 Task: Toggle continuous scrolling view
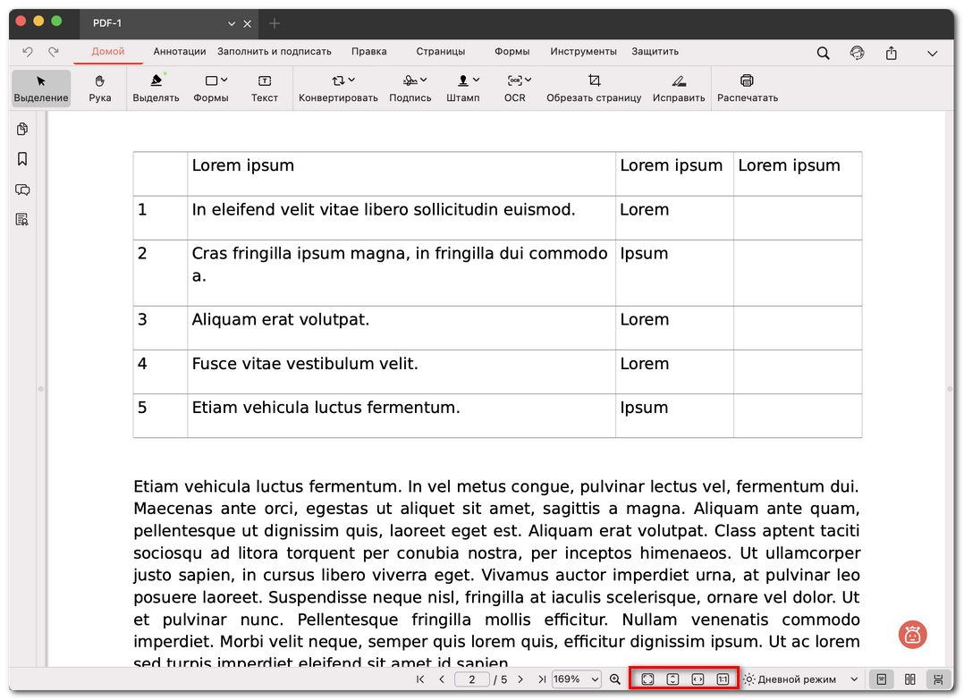tap(937, 679)
